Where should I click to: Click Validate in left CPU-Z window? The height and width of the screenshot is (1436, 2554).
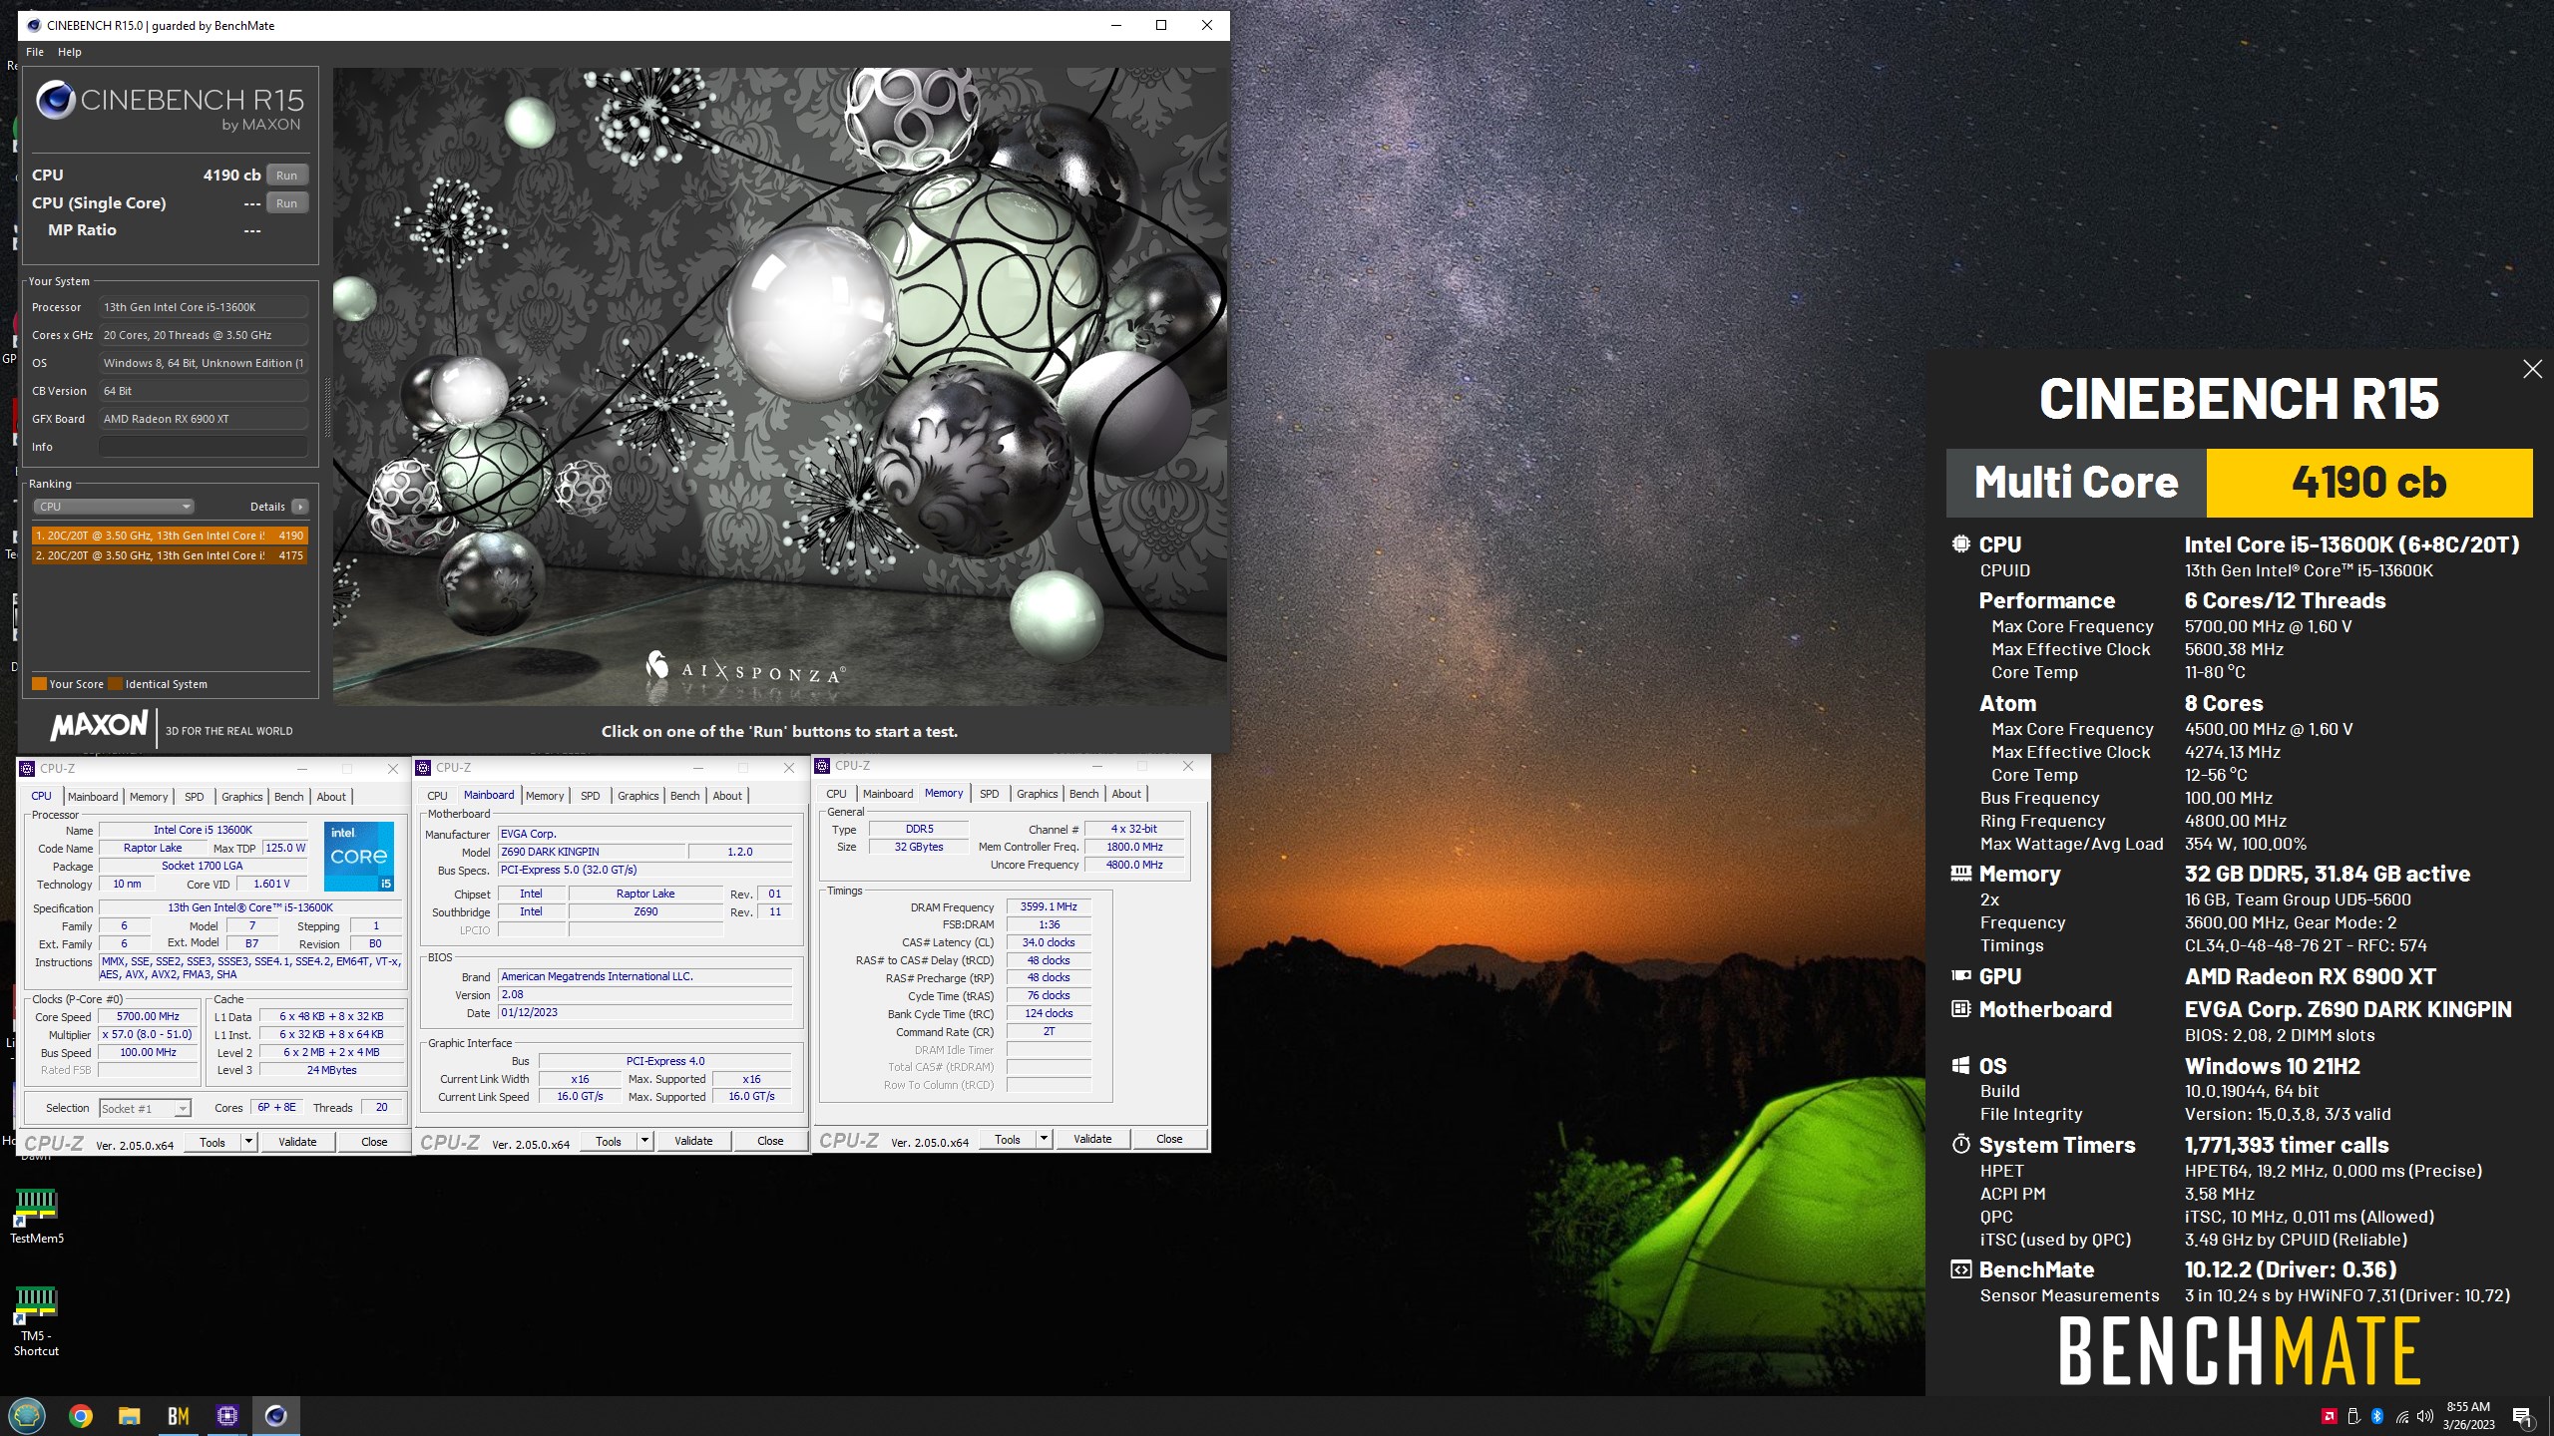coord(297,1143)
